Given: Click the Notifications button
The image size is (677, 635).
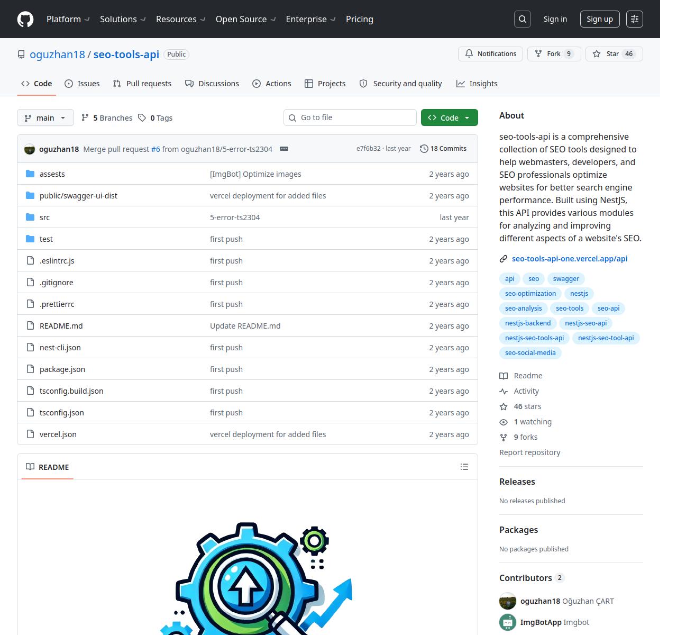Looking at the screenshot, I should pyautogui.click(x=491, y=54).
